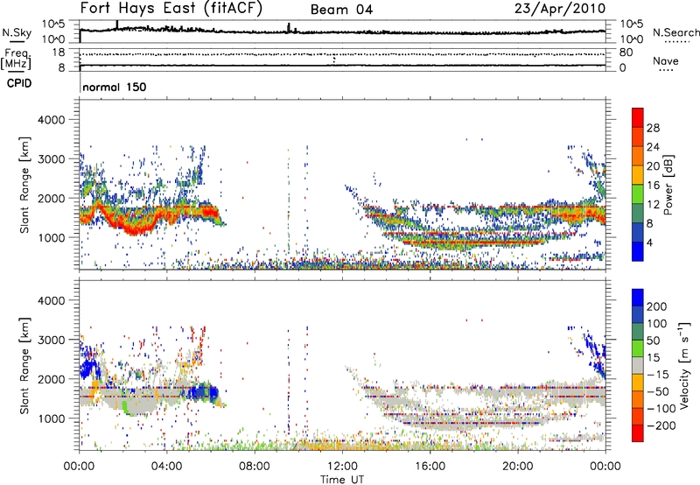This screenshot has height=485, width=700.
Task: Pick the blue top segment of Velocity color bar
Action: (638, 298)
